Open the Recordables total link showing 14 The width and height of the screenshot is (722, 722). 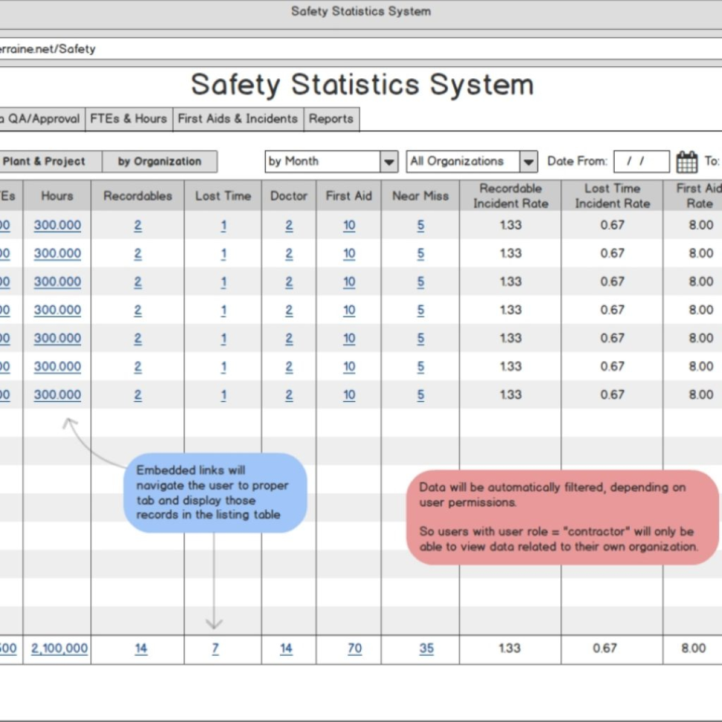click(141, 648)
